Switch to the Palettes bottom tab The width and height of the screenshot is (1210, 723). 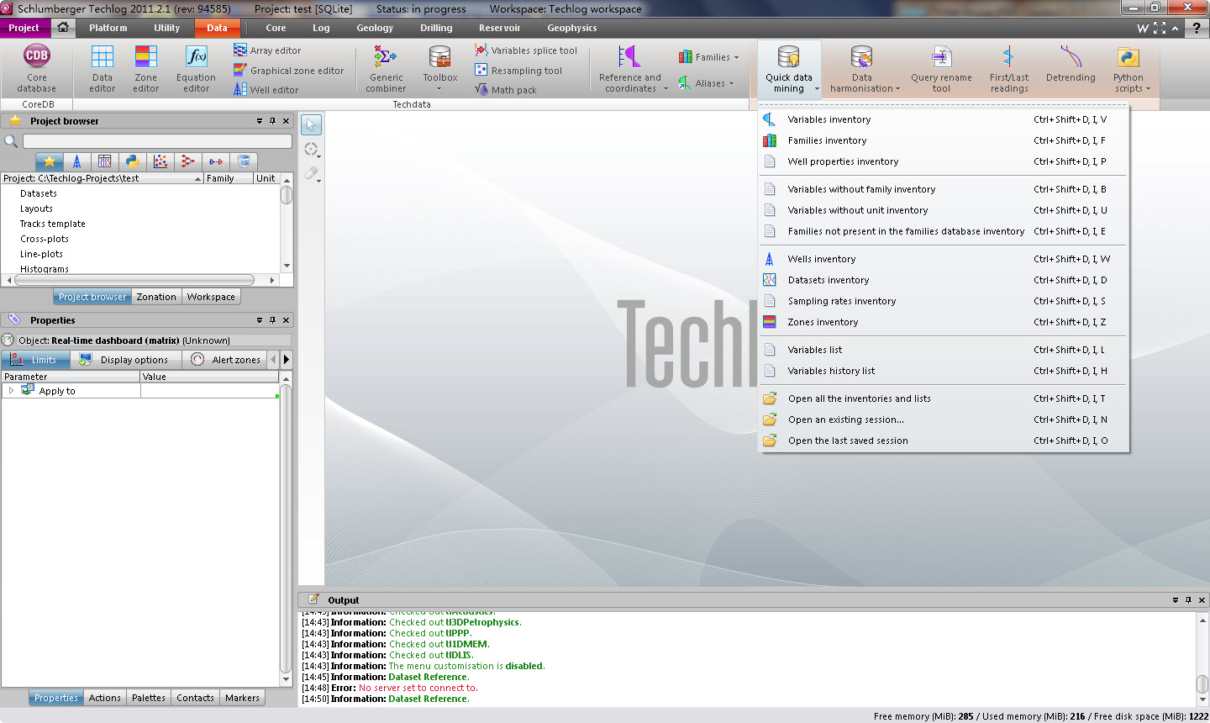[149, 698]
